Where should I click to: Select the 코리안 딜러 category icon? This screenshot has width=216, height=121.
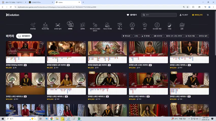coord(58,26)
